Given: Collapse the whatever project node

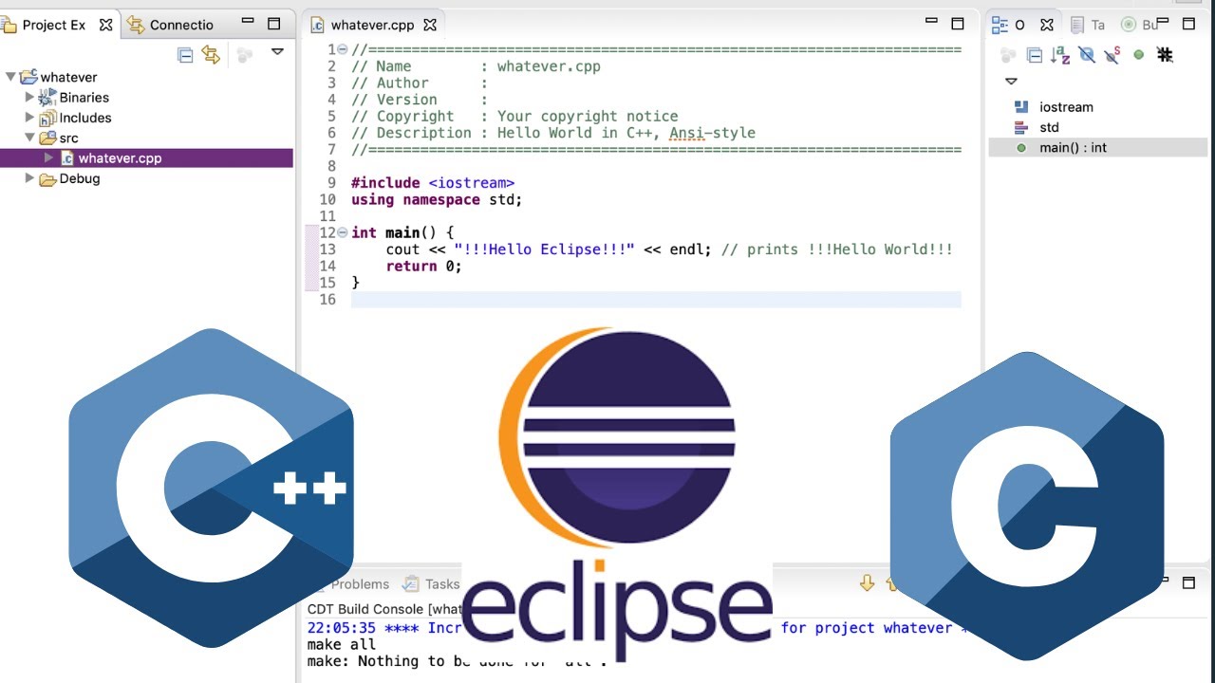Looking at the screenshot, I should pos(10,77).
